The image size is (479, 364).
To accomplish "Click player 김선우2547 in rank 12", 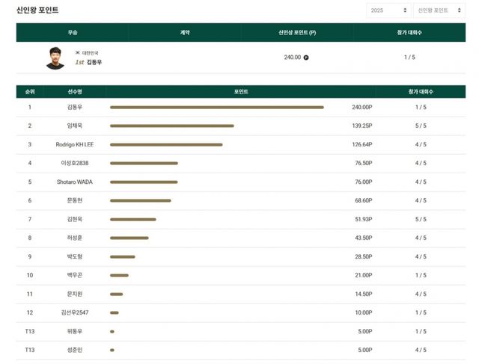I will [75, 312].
